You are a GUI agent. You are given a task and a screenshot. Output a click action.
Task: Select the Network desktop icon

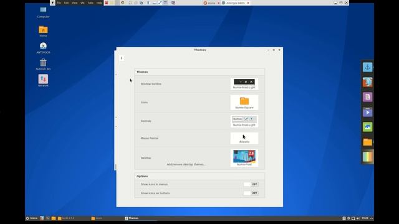(43, 80)
